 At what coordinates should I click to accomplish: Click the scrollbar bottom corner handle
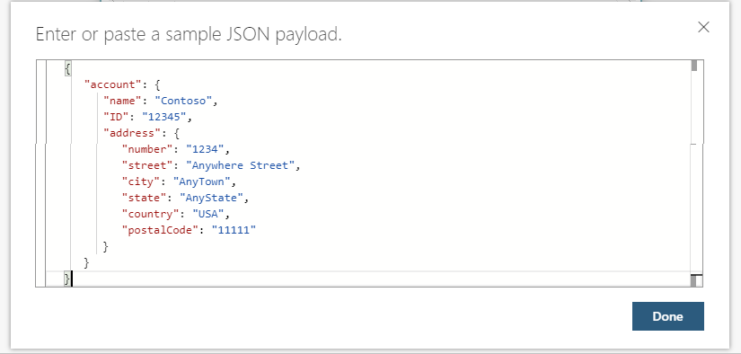coord(696,280)
